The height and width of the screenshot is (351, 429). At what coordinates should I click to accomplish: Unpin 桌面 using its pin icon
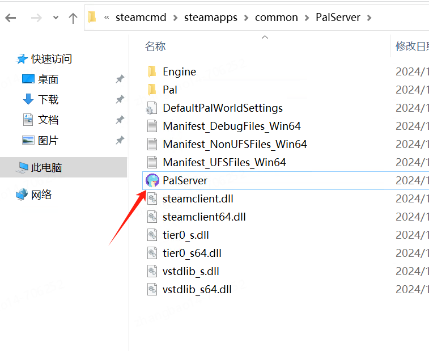[120, 79]
